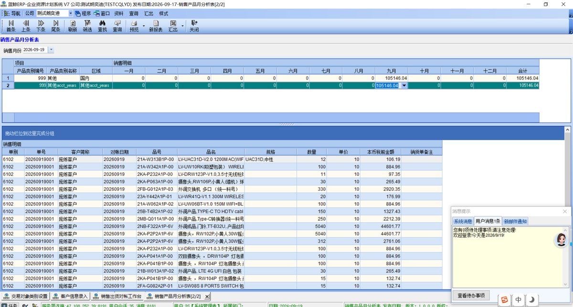Image resolution: width=573 pixels, height=307 pixels.
Task: Refresh data with 刷新 toolbar icon
Action: pos(73,25)
